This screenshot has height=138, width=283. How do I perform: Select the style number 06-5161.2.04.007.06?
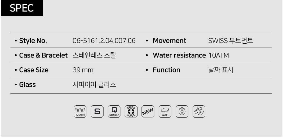pos(104,41)
